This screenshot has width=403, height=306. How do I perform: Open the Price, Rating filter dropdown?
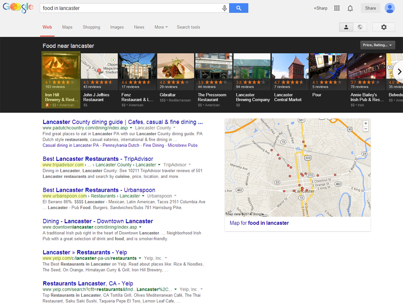(377, 45)
